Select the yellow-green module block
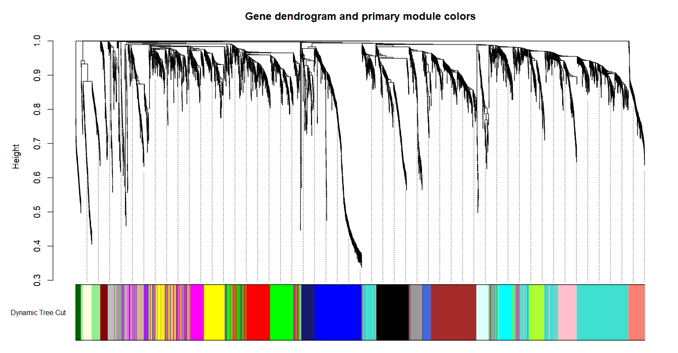Image resolution: width=678 pixels, height=353 pixels. (537, 312)
